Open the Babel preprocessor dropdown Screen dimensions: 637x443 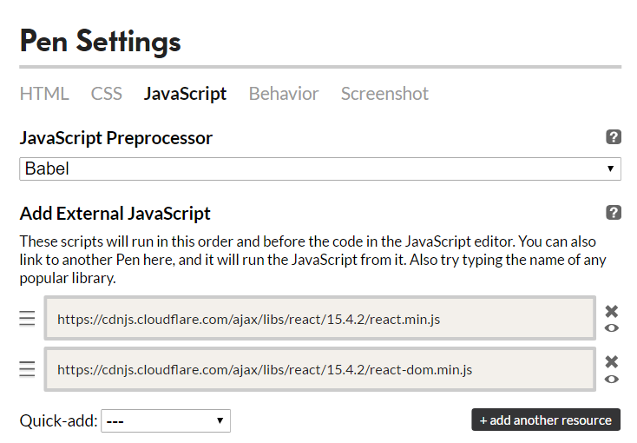(x=319, y=169)
